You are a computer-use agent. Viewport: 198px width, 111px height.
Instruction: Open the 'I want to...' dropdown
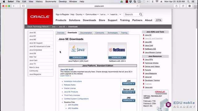pyautogui.click(x=115, y=14)
